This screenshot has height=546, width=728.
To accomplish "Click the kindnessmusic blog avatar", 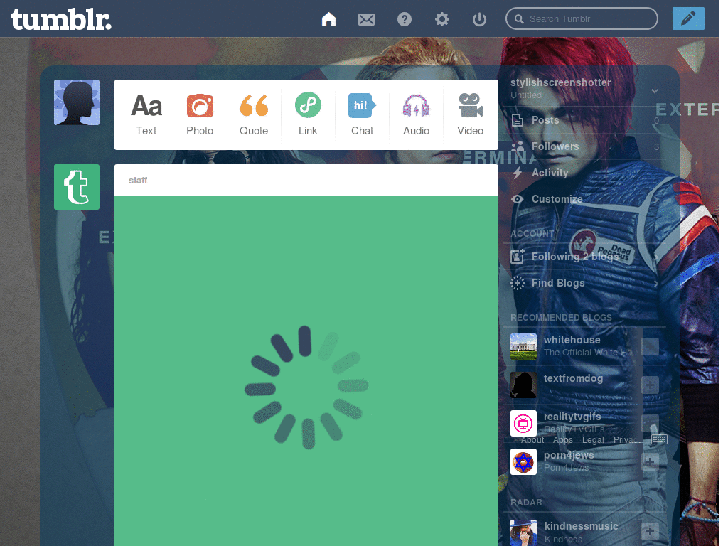I will (523, 532).
